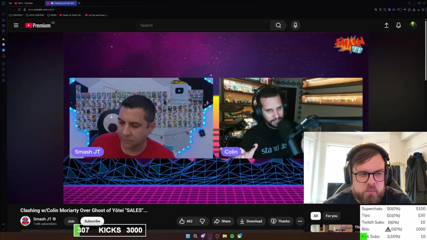Viewport: 427px width, 240px height.
Task: Open the NEWS bookmark folder
Action: click(x=52, y=15)
